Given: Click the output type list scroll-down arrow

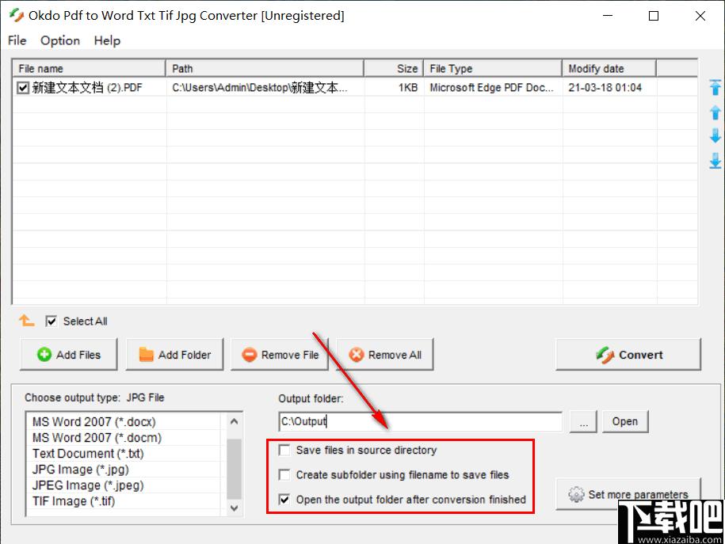Looking at the screenshot, I should tap(234, 508).
